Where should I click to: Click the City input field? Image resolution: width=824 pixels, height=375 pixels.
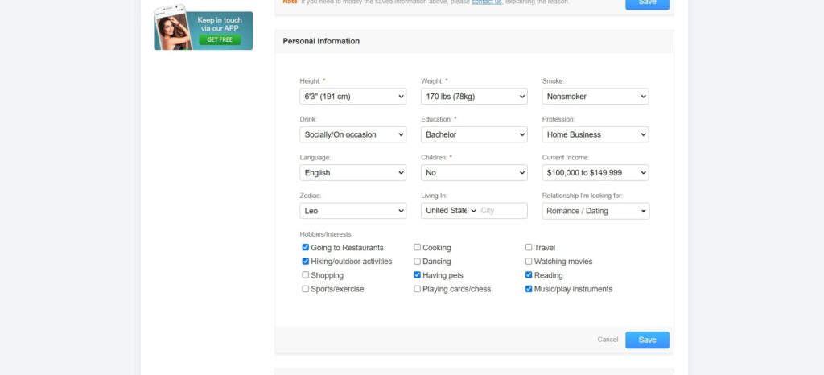point(502,211)
